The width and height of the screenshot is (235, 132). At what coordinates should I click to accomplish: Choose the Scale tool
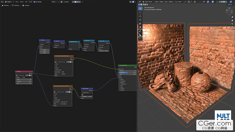(140, 23)
